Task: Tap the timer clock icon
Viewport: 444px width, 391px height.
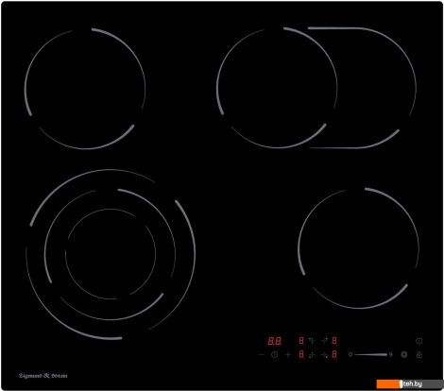Action: 275,355
